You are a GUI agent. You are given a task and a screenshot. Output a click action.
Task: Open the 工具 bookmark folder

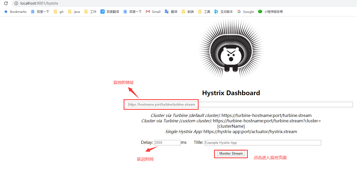tap(204, 12)
